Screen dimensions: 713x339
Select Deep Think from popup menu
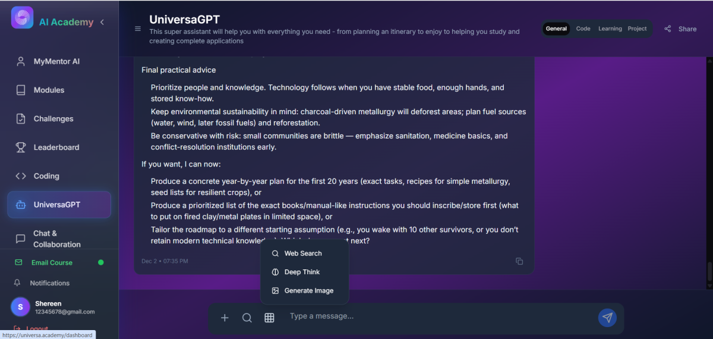302,272
